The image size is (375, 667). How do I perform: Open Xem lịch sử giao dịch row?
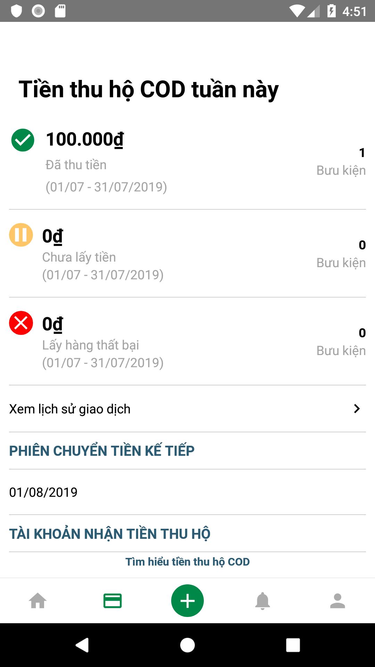pyautogui.click(x=187, y=409)
